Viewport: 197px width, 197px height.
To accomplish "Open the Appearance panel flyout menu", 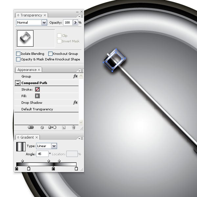I will tap(81, 71).
